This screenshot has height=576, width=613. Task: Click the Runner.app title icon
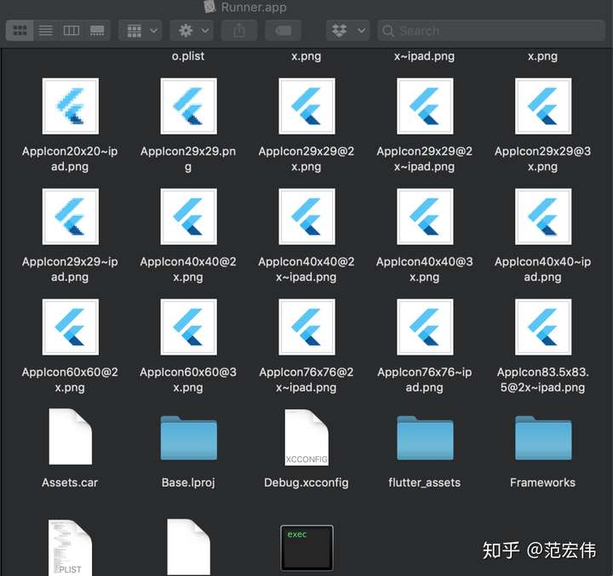pos(210,7)
